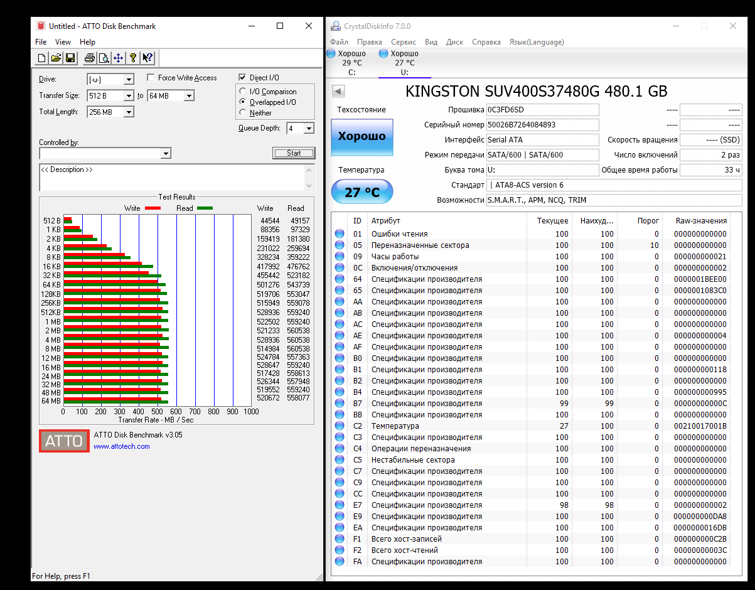Click the Print toolbar icon

90,58
